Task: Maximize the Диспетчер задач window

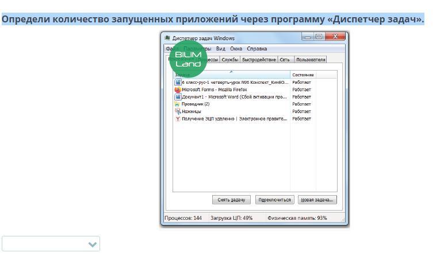Action: (x=319, y=37)
